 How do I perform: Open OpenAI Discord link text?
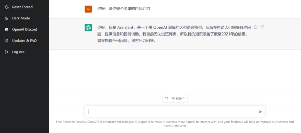point(25,30)
